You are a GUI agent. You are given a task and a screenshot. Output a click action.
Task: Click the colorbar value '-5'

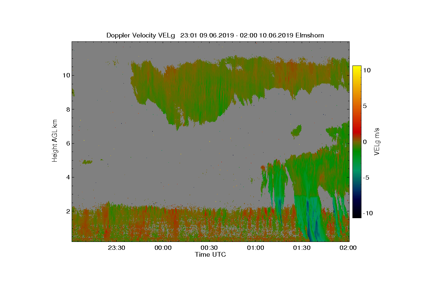[366, 177]
